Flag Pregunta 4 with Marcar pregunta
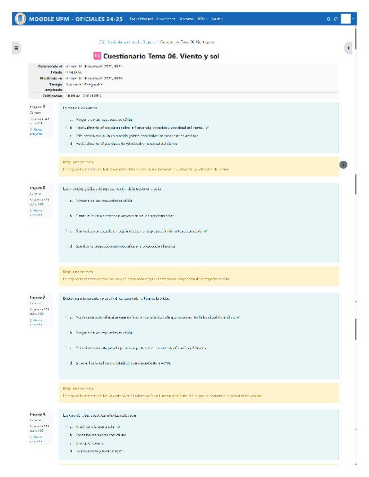 [36, 439]
